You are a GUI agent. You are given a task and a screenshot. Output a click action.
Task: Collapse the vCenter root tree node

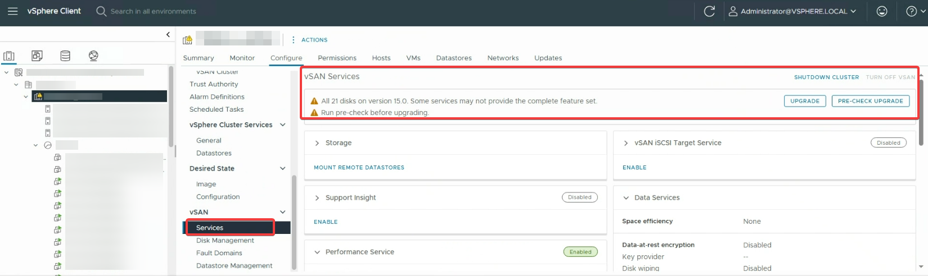pyautogui.click(x=6, y=72)
